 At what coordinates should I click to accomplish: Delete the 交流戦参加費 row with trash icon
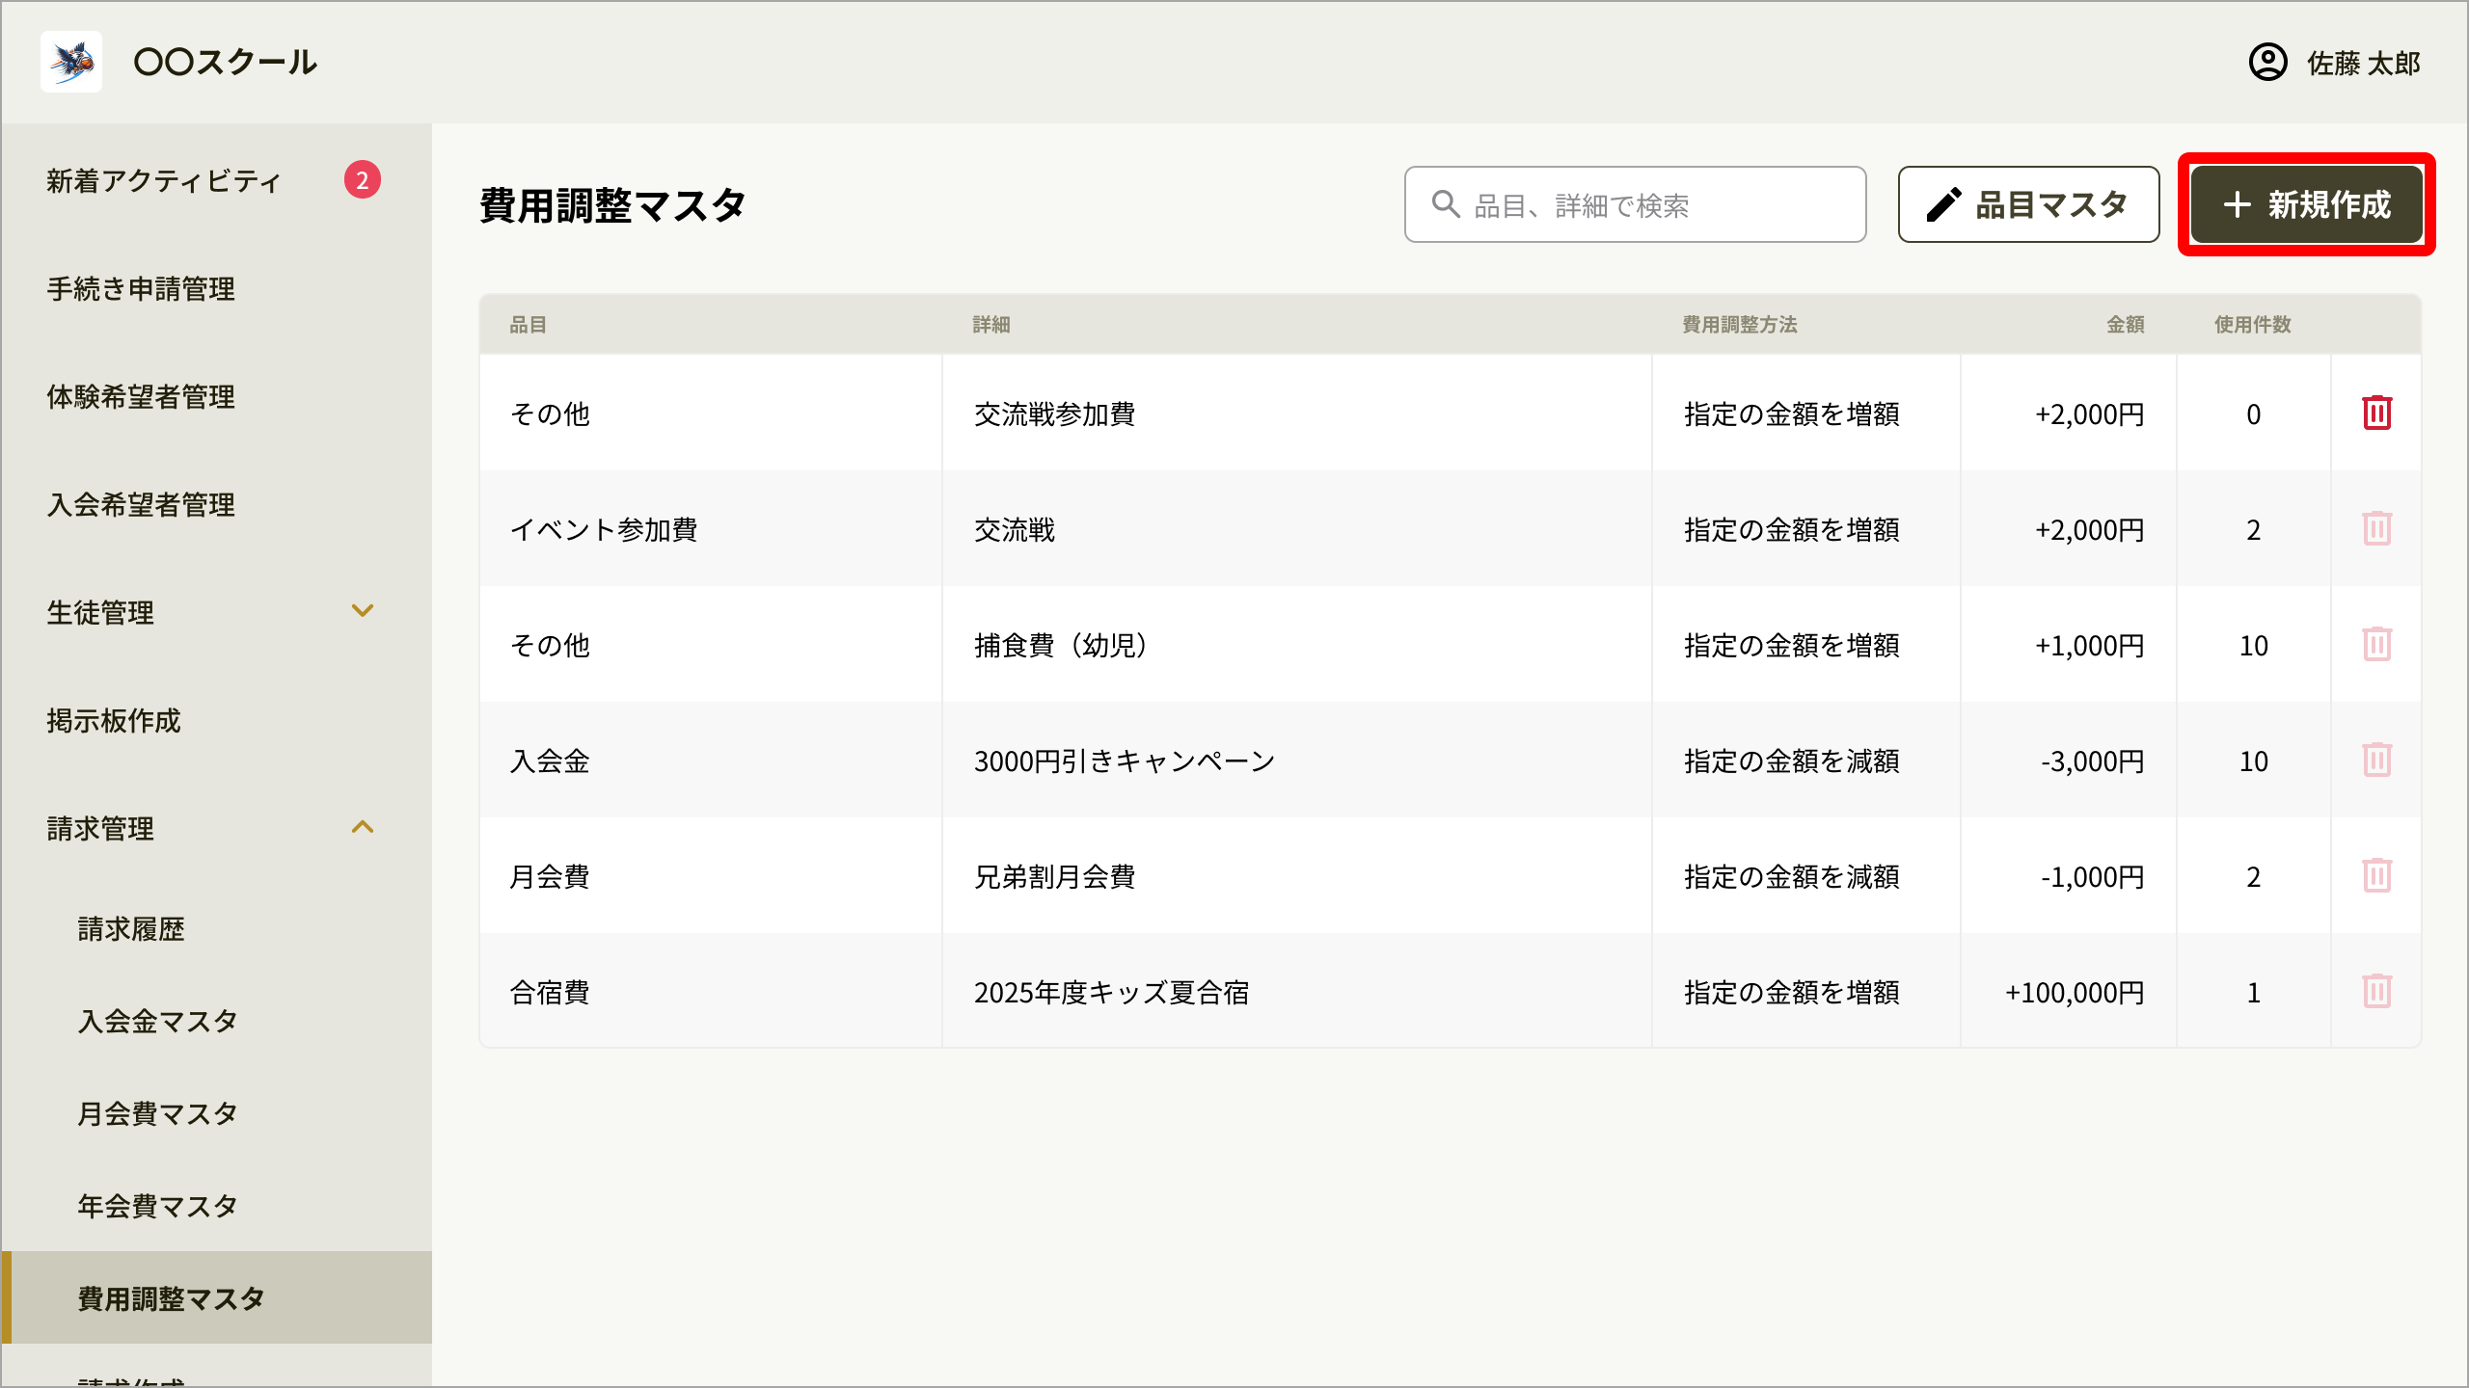[x=2376, y=413]
